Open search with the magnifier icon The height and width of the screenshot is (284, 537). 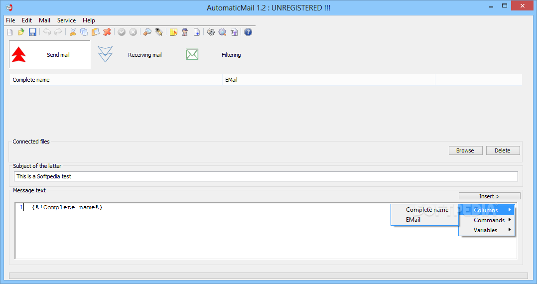(147, 32)
